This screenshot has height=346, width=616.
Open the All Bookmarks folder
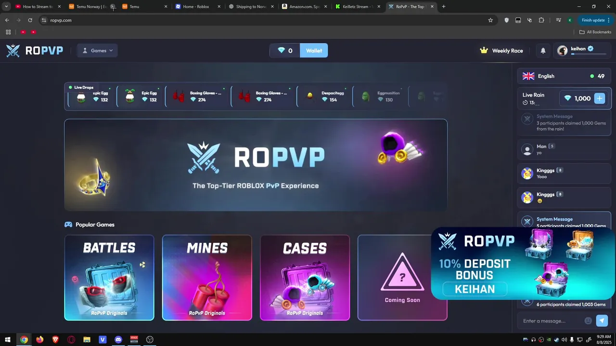coord(595,32)
